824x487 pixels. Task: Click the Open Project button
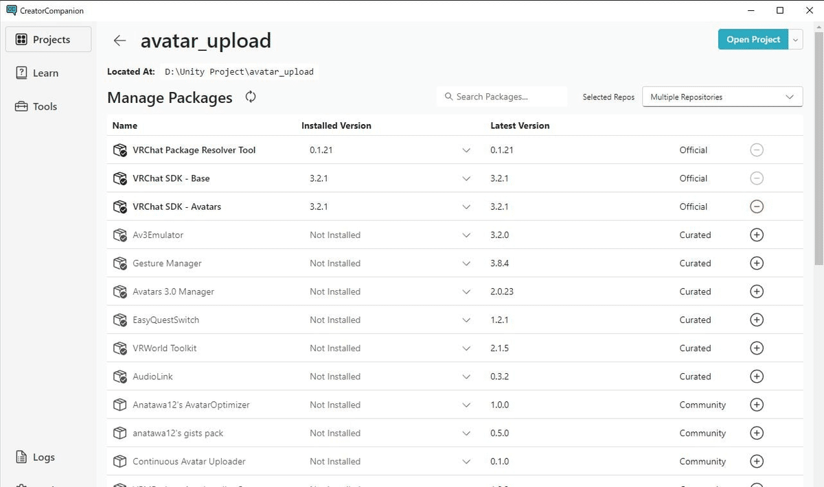point(753,40)
